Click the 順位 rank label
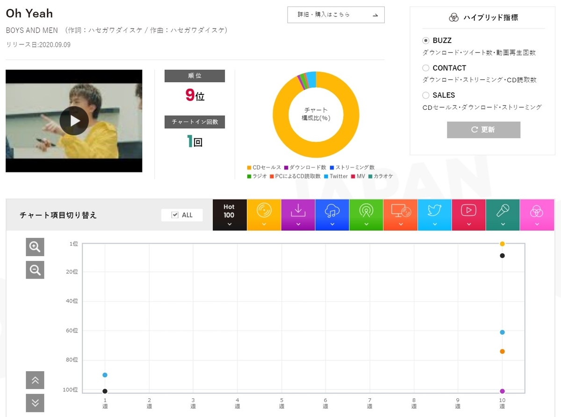This screenshot has width=561, height=417. (x=194, y=76)
